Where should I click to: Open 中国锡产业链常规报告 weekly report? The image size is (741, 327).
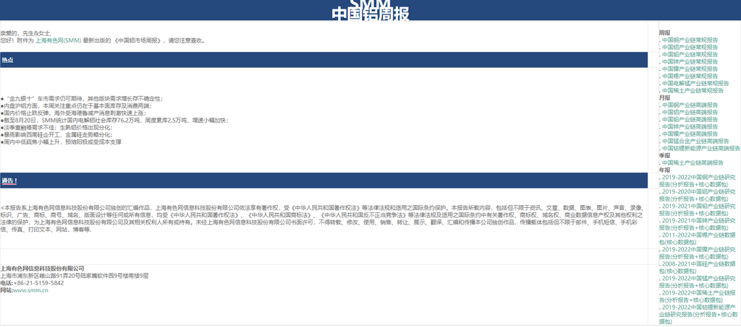point(690,77)
